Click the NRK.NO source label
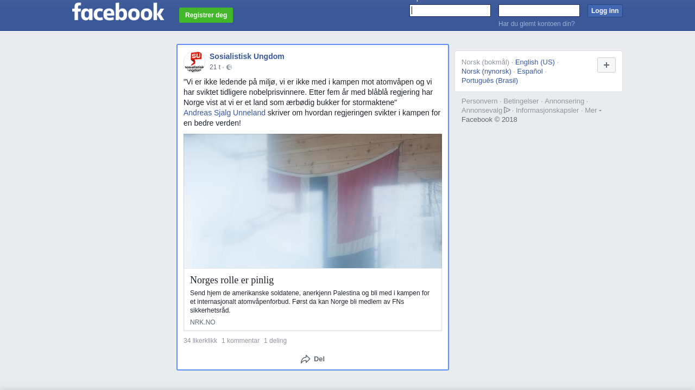This screenshot has height=390, width=695. (203, 322)
